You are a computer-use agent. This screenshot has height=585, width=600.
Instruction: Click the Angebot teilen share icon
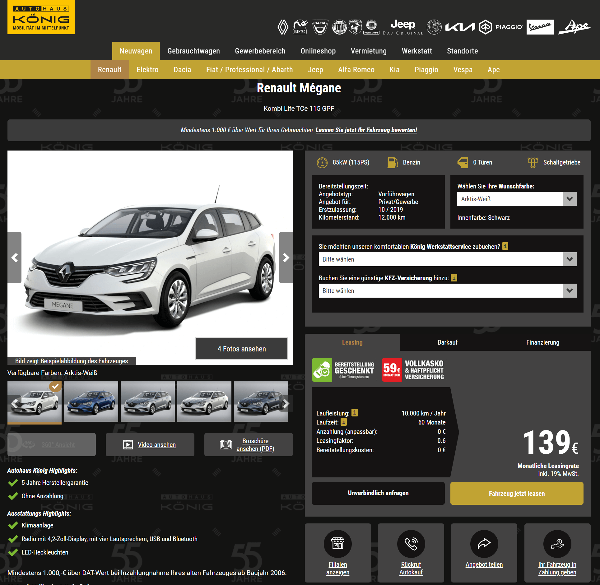[484, 544]
